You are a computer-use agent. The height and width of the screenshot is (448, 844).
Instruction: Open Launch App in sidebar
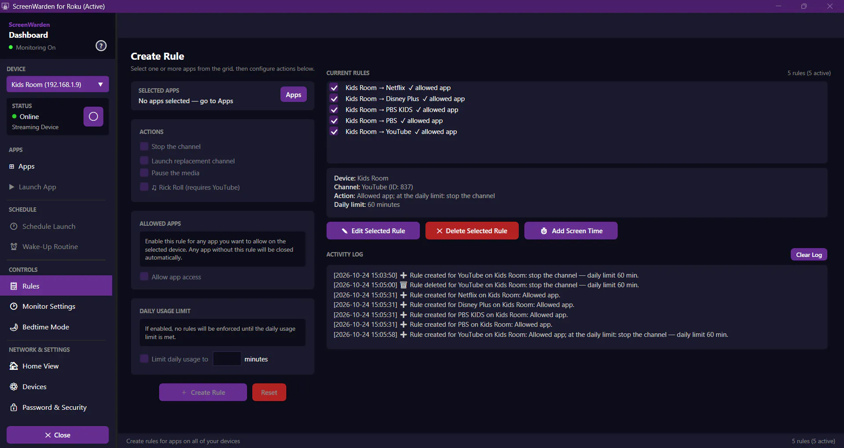pyautogui.click(x=57, y=187)
